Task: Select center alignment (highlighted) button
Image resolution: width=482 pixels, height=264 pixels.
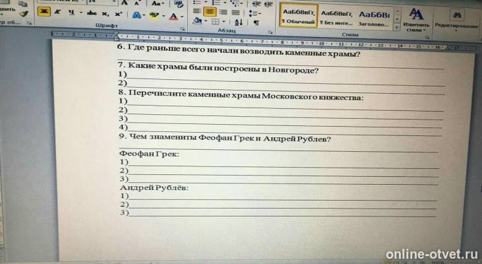Action: click(x=210, y=12)
